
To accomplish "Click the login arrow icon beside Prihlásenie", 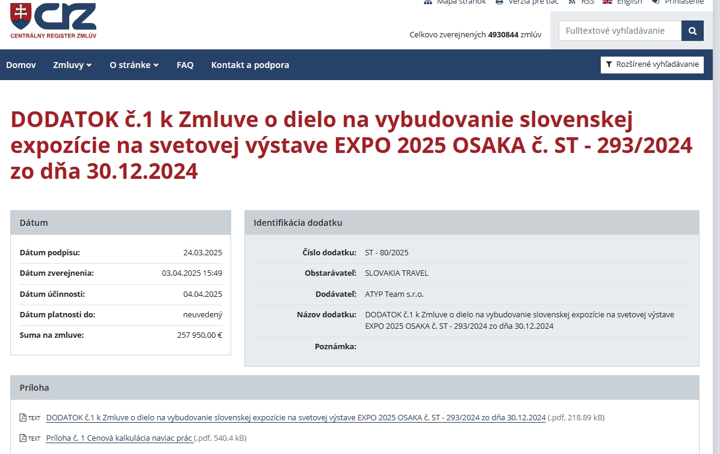I will tap(656, 2).
